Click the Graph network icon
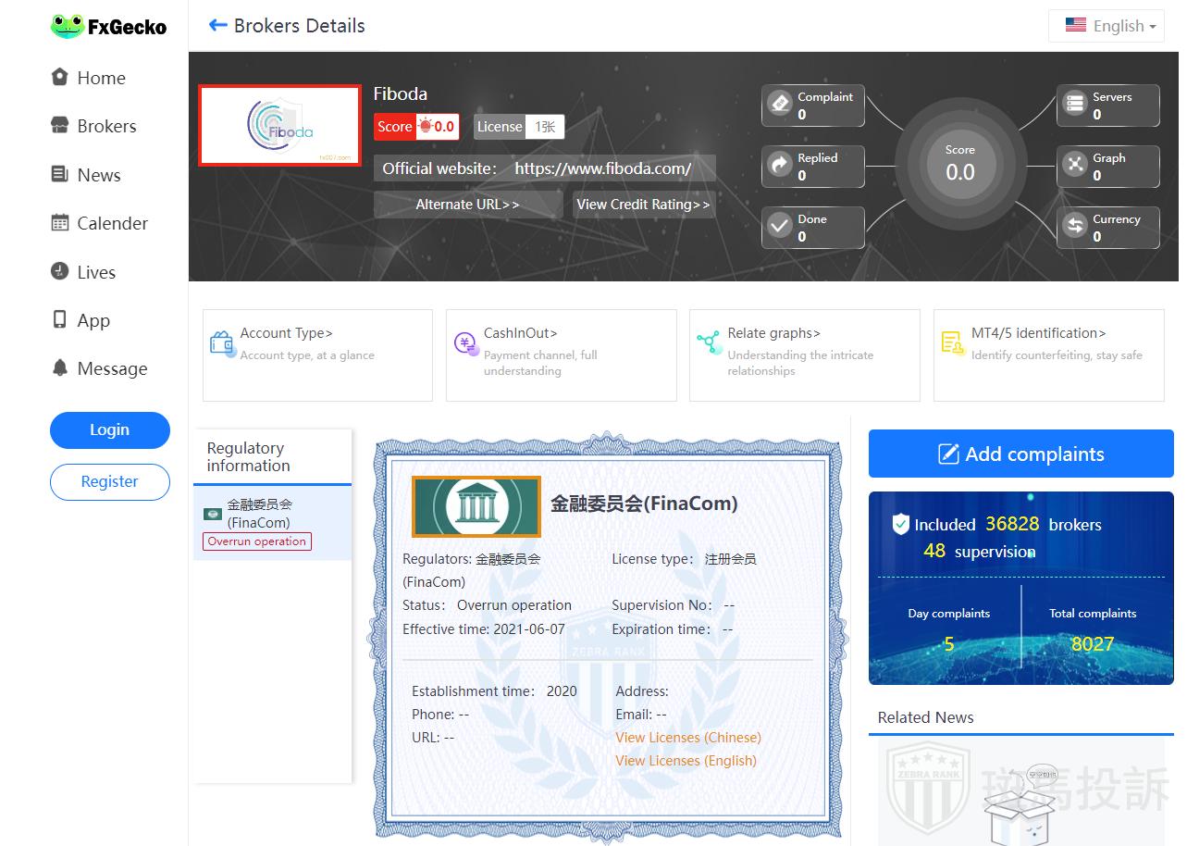Image resolution: width=1187 pixels, height=846 pixels. [1075, 166]
